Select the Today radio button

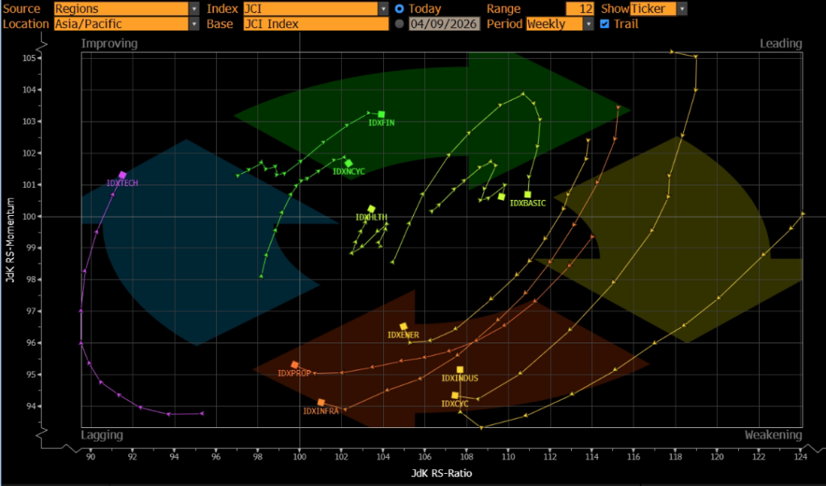(x=399, y=8)
